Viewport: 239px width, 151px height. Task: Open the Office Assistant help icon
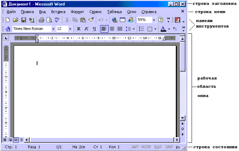tap(161, 20)
